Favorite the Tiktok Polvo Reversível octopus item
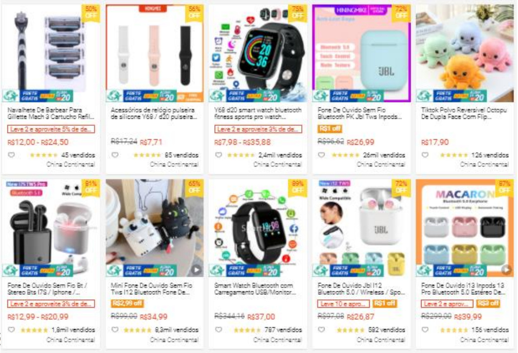The height and width of the screenshot is (353, 518). click(x=425, y=155)
